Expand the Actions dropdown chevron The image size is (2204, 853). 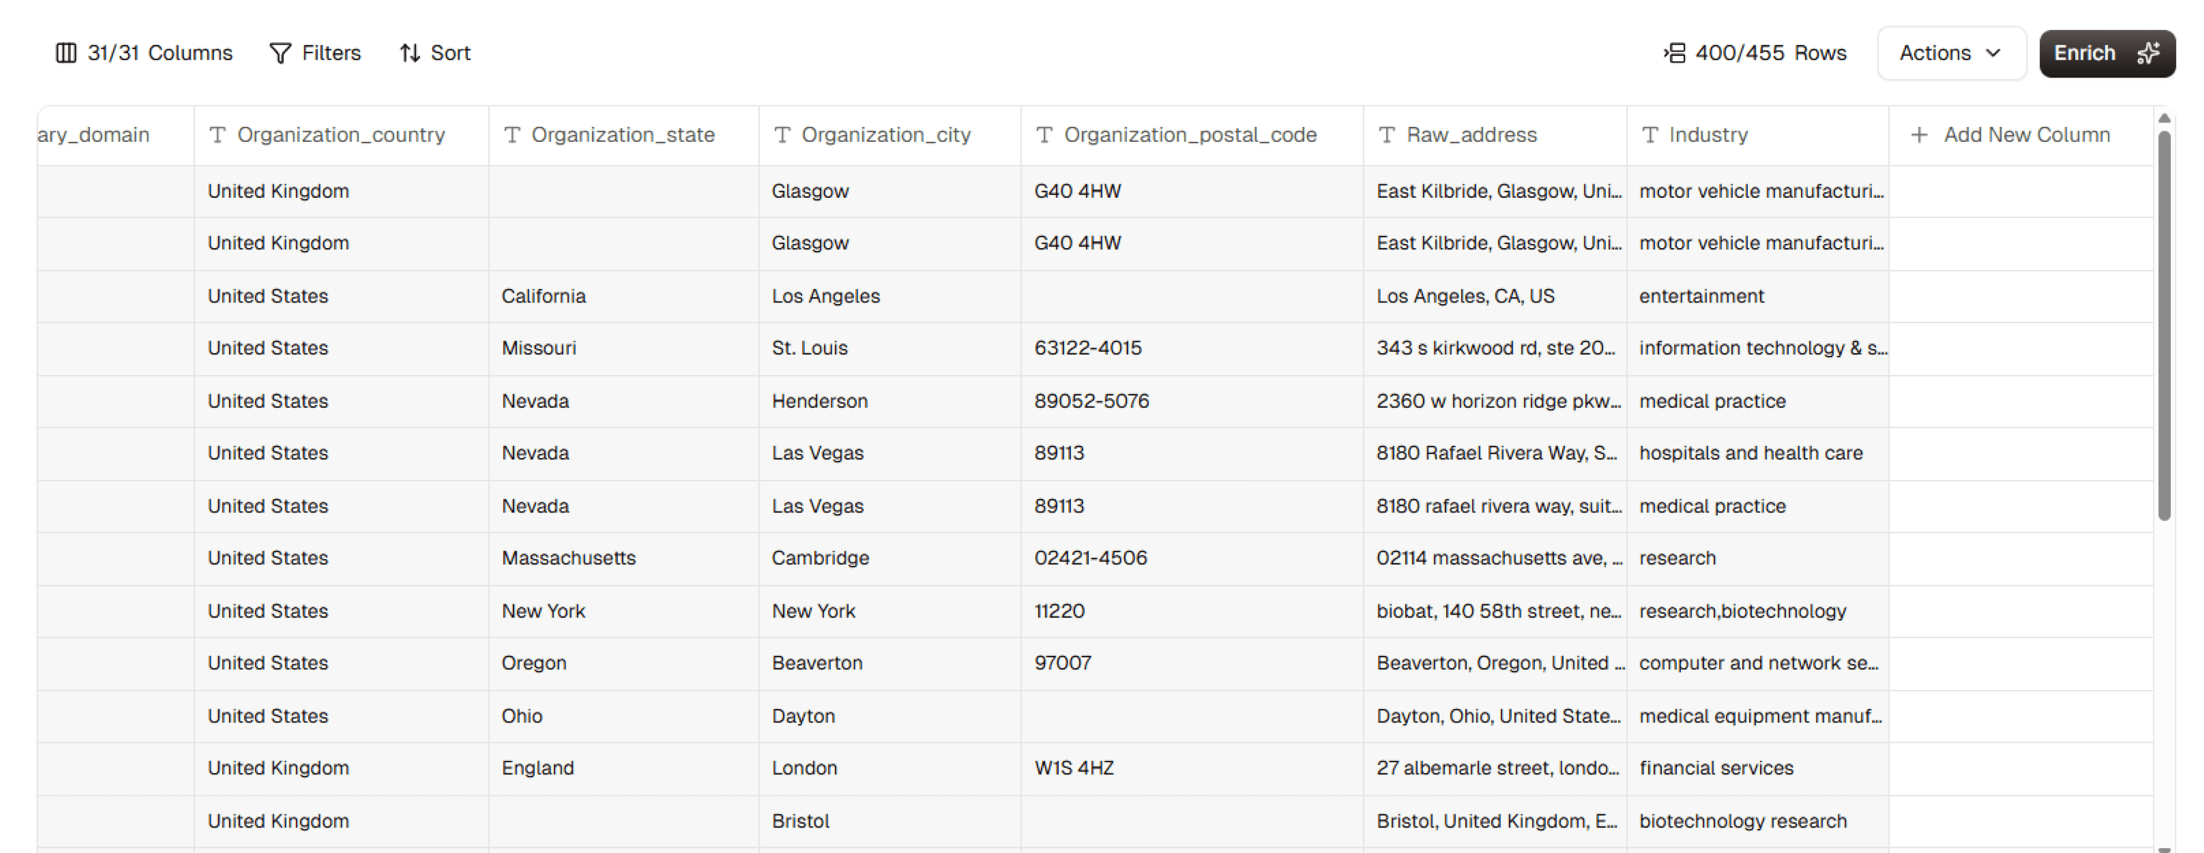1993,53
